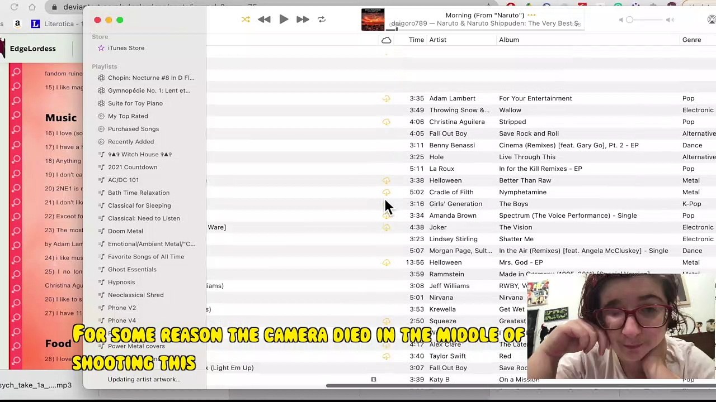Screen dimensions: 716x402
Task: Select the Lindsey Stirling Shatter Me row
Action: click(461, 239)
